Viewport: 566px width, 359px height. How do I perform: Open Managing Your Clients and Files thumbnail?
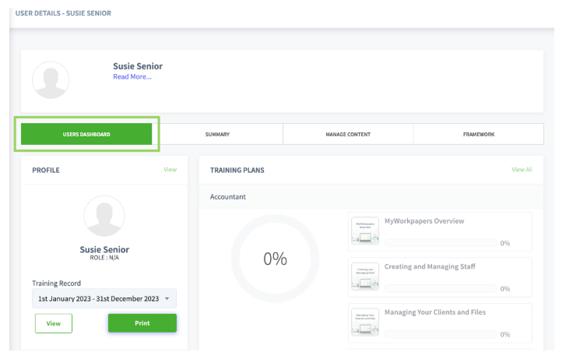click(x=364, y=322)
